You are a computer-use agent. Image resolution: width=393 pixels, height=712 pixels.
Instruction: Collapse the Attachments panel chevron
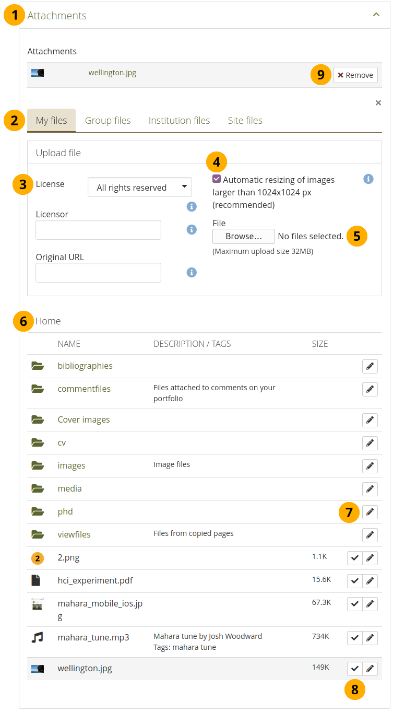[x=376, y=15]
